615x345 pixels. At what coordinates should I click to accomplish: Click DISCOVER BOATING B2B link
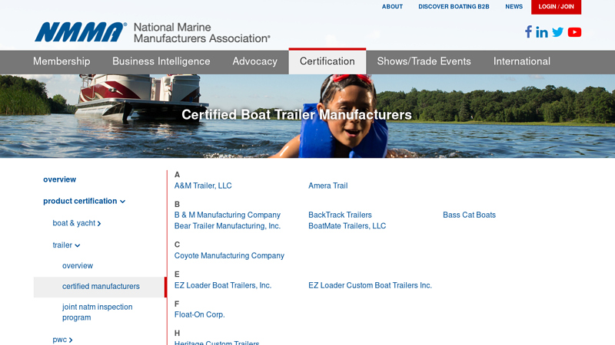(454, 7)
